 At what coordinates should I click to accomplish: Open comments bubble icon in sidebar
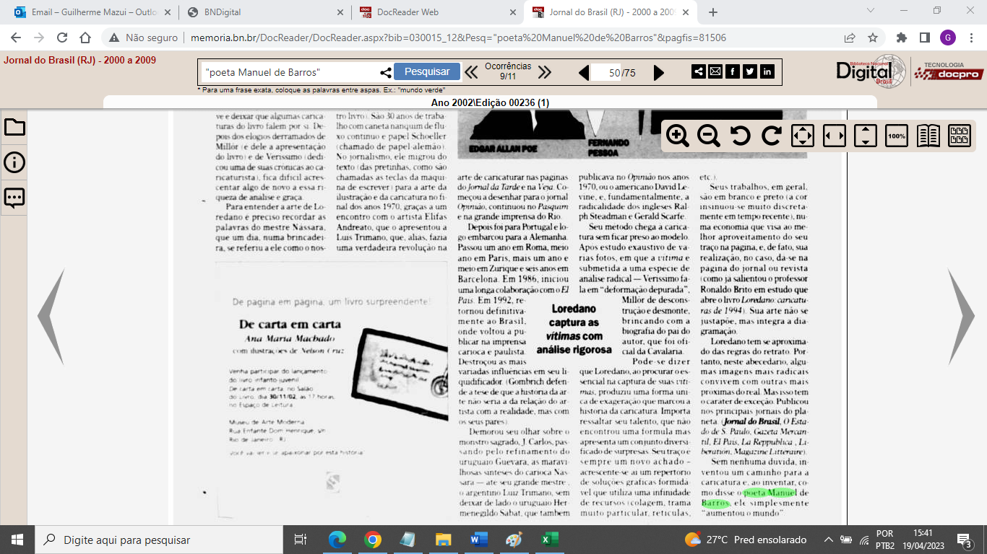click(14, 198)
